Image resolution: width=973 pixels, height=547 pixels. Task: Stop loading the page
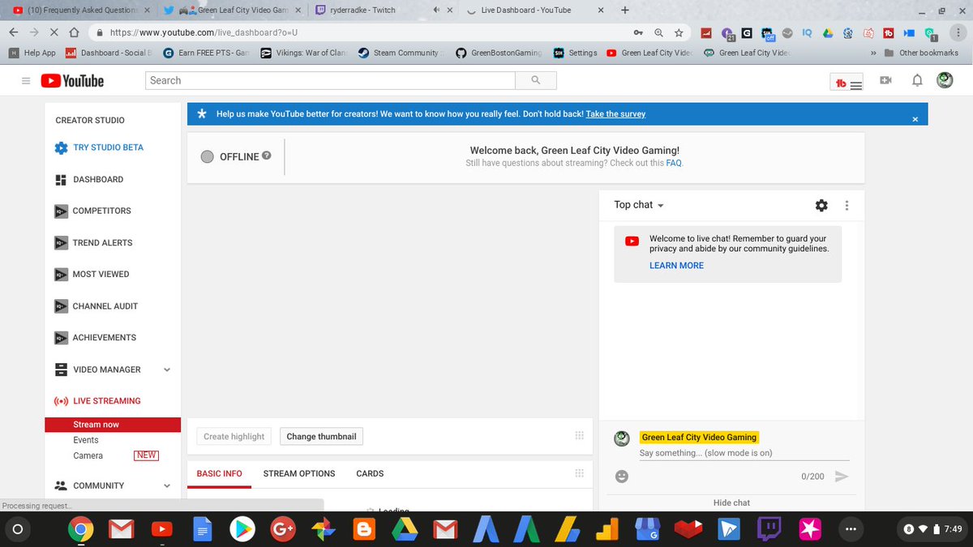point(54,32)
